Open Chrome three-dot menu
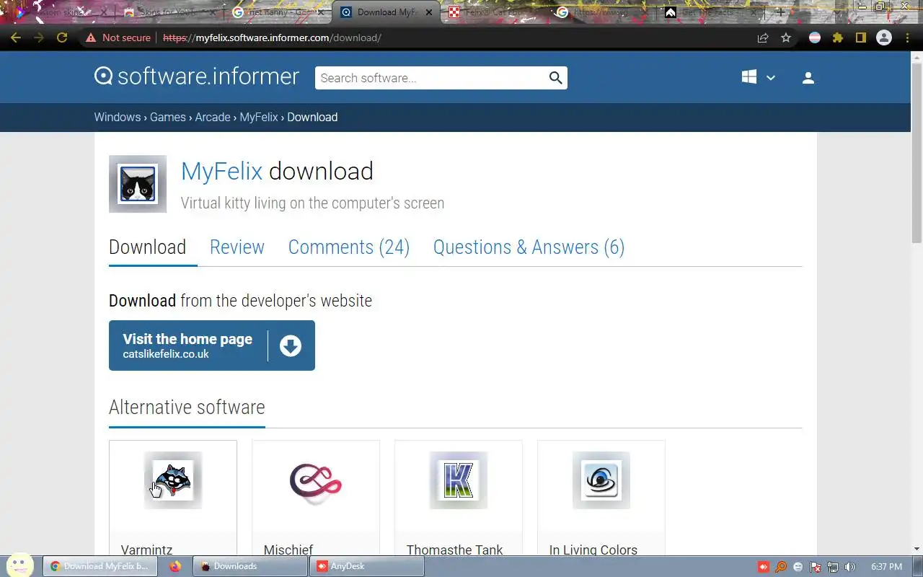 [x=908, y=38]
